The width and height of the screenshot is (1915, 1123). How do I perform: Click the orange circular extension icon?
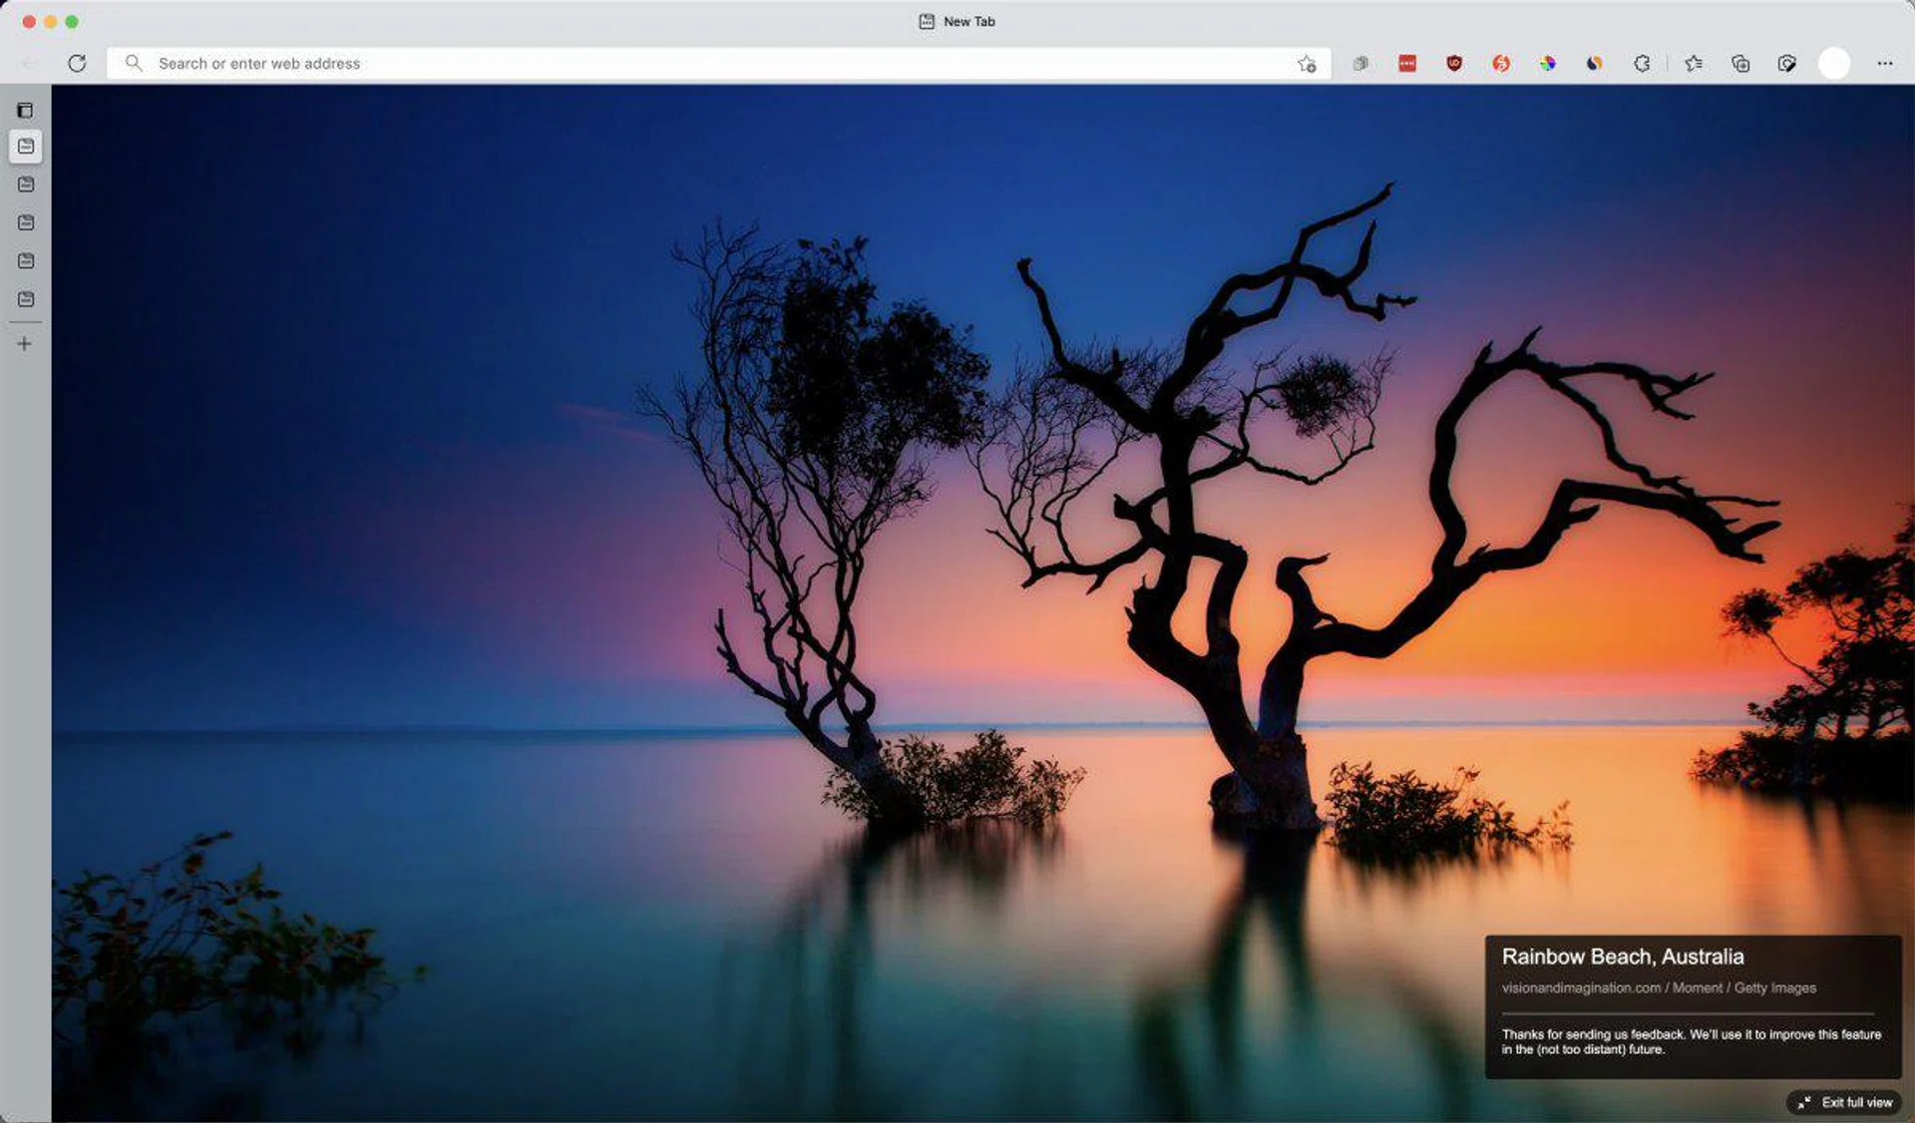point(1500,63)
